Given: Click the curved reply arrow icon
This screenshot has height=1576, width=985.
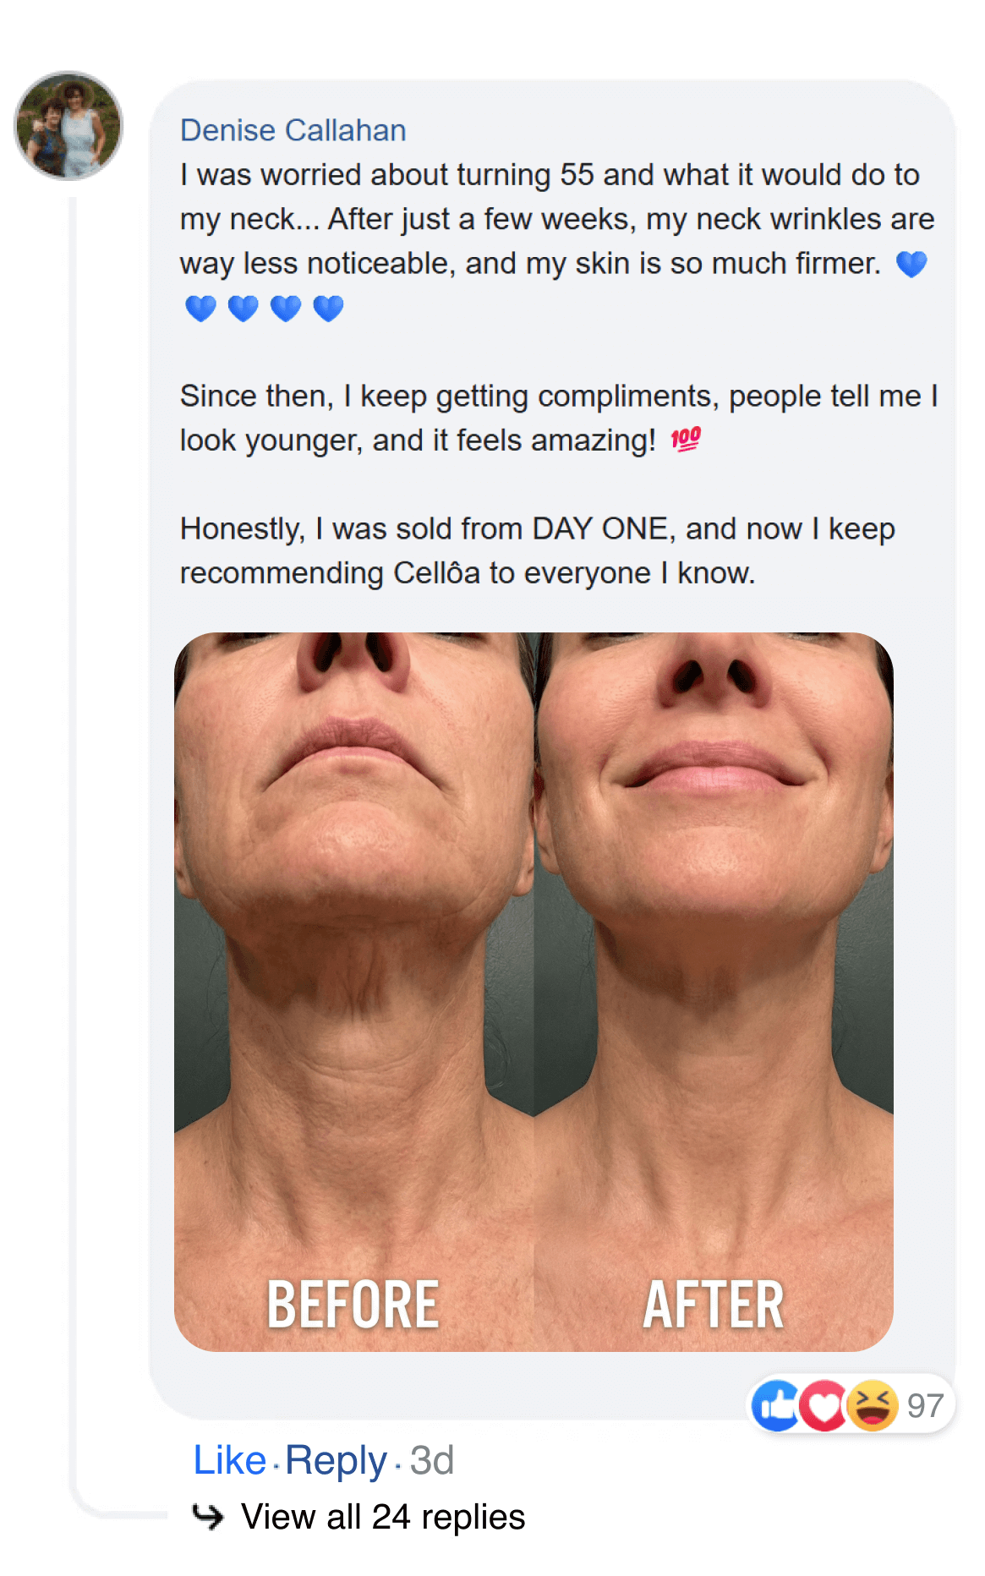Looking at the screenshot, I should (207, 1516).
